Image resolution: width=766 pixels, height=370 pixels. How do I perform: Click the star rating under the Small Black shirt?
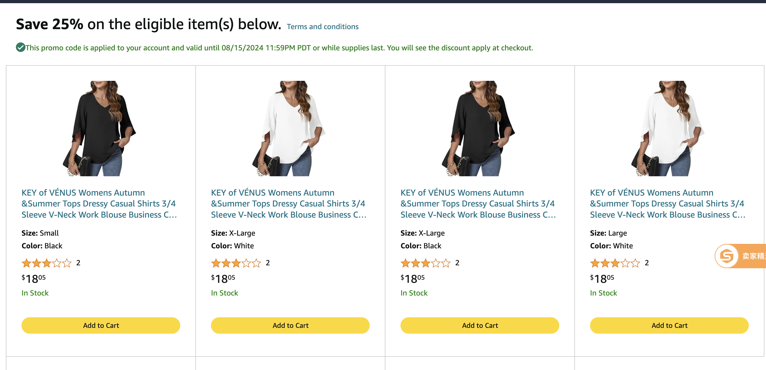tap(46, 263)
